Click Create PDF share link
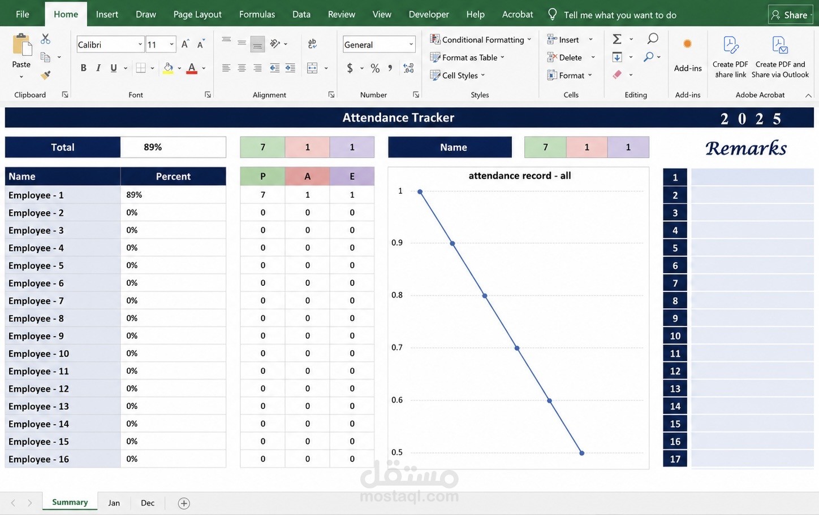The width and height of the screenshot is (819, 515). tap(730, 57)
